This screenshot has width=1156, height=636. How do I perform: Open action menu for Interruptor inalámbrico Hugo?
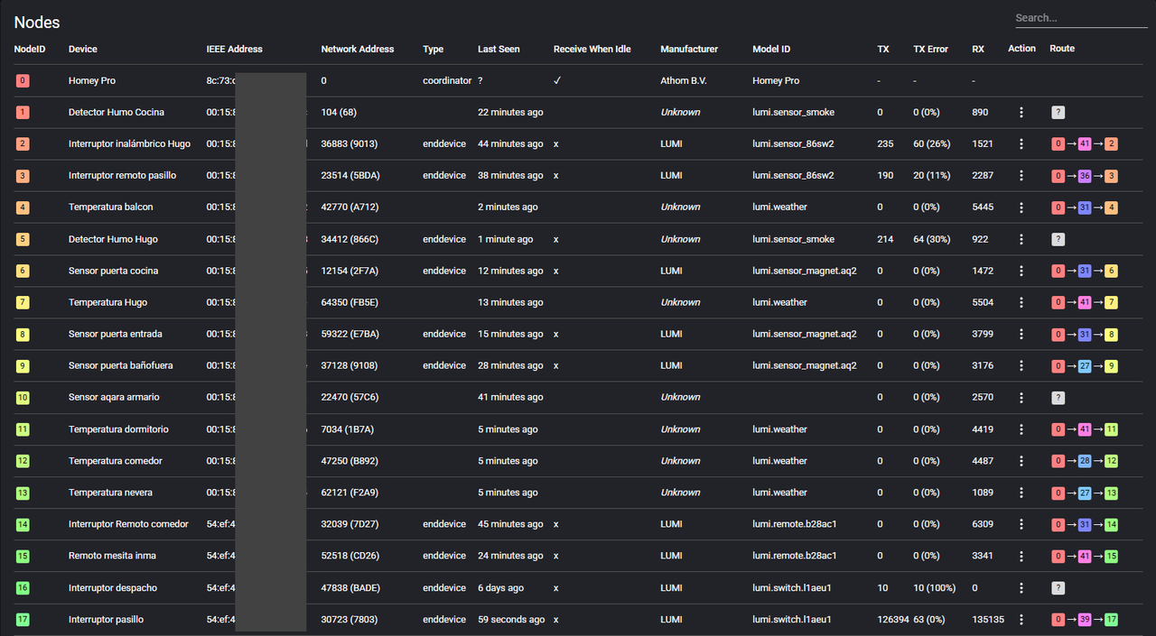pyautogui.click(x=1021, y=144)
